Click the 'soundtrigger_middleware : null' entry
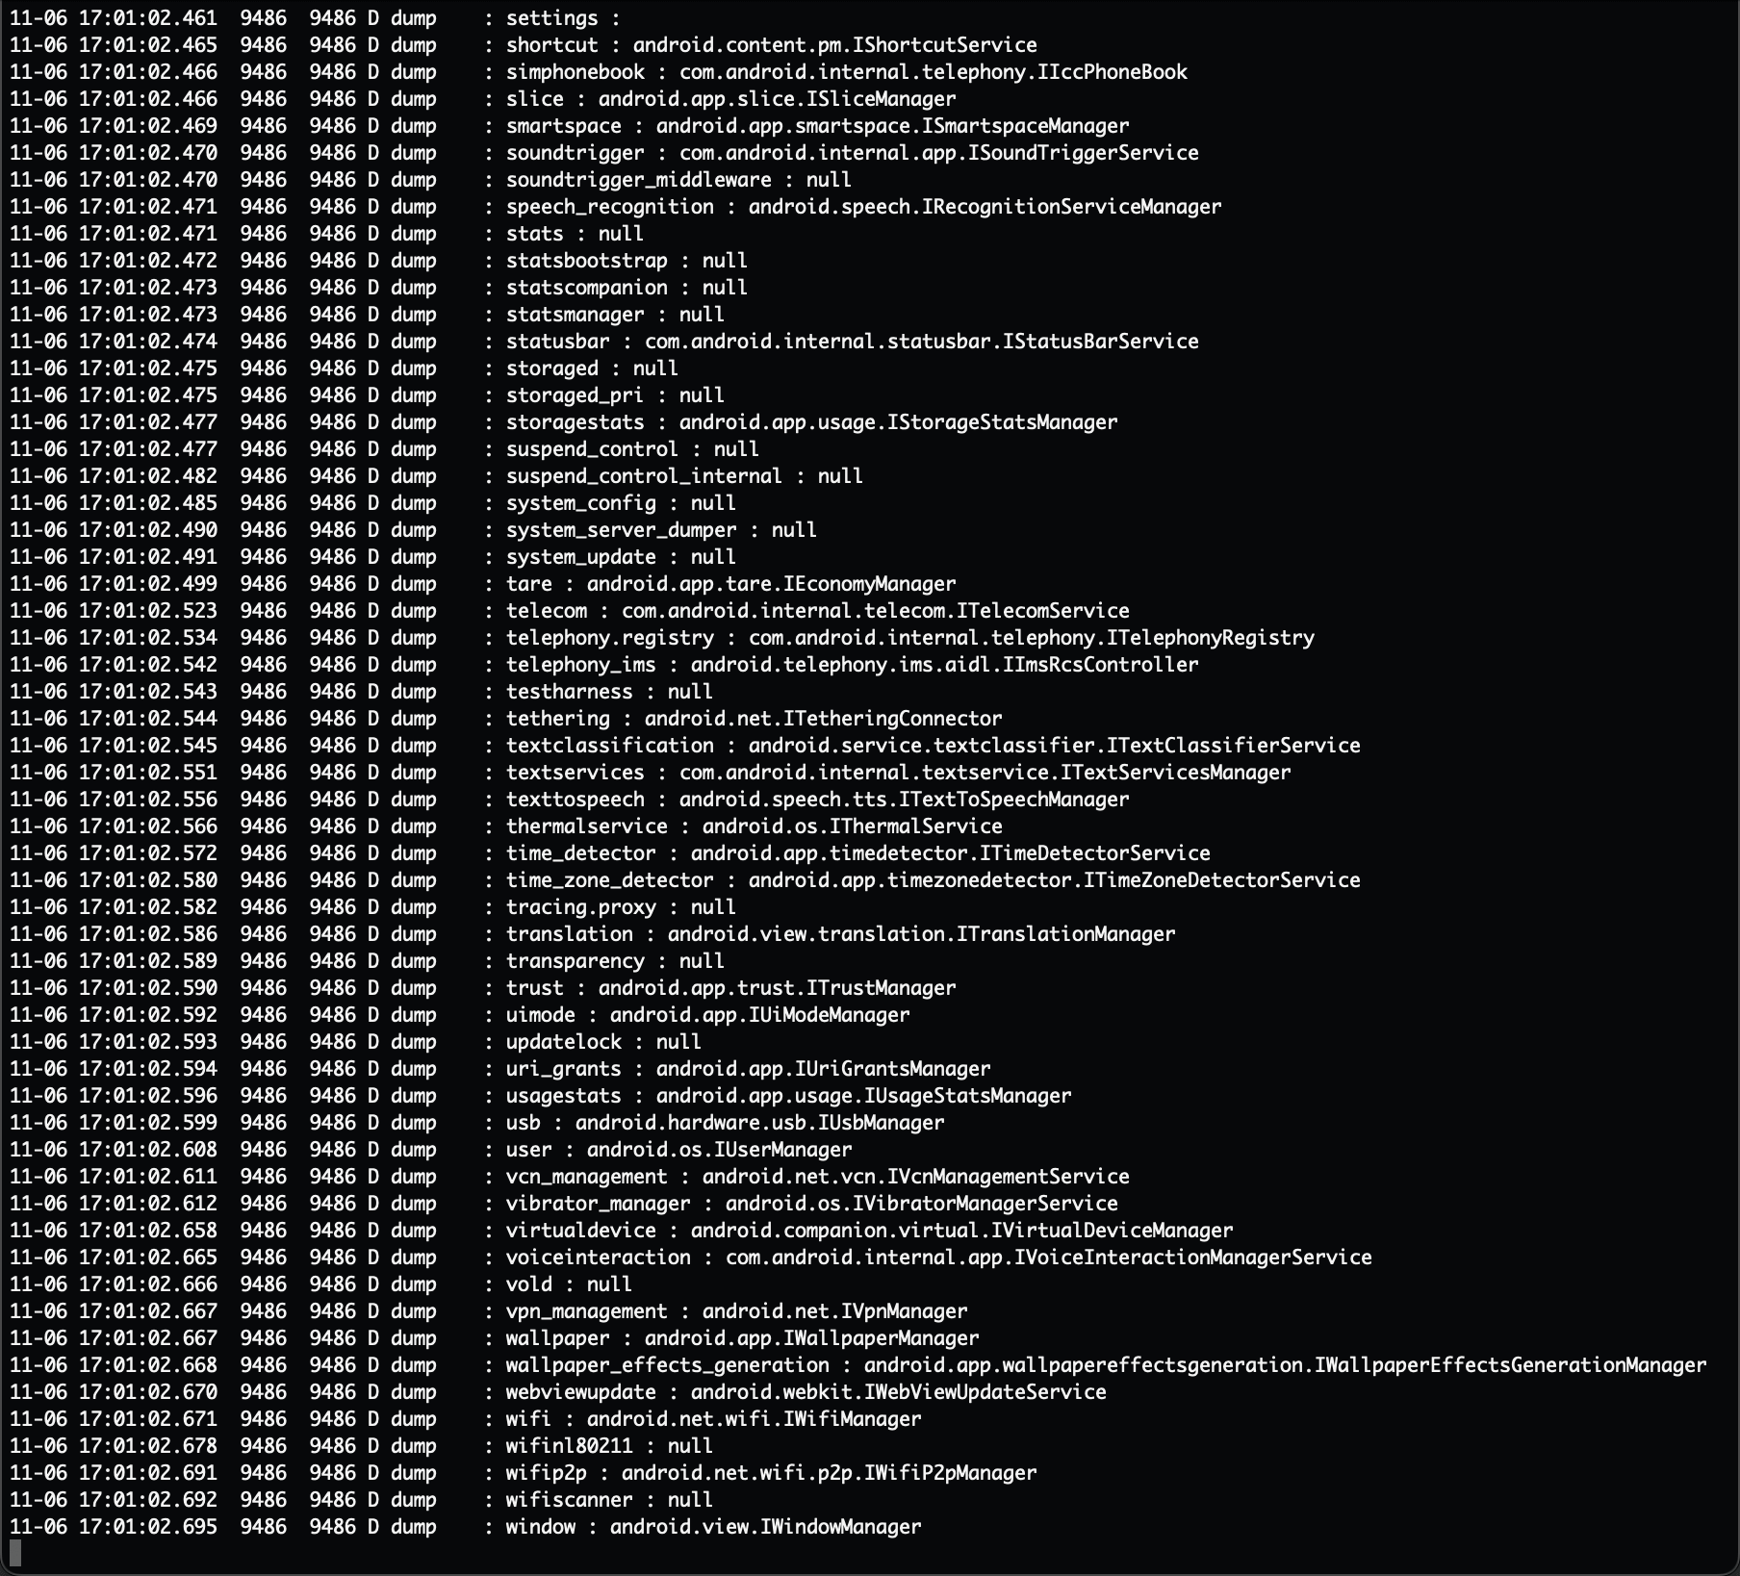Image resolution: width=1740 pixels, height=1576 pixels. [678, 180]
